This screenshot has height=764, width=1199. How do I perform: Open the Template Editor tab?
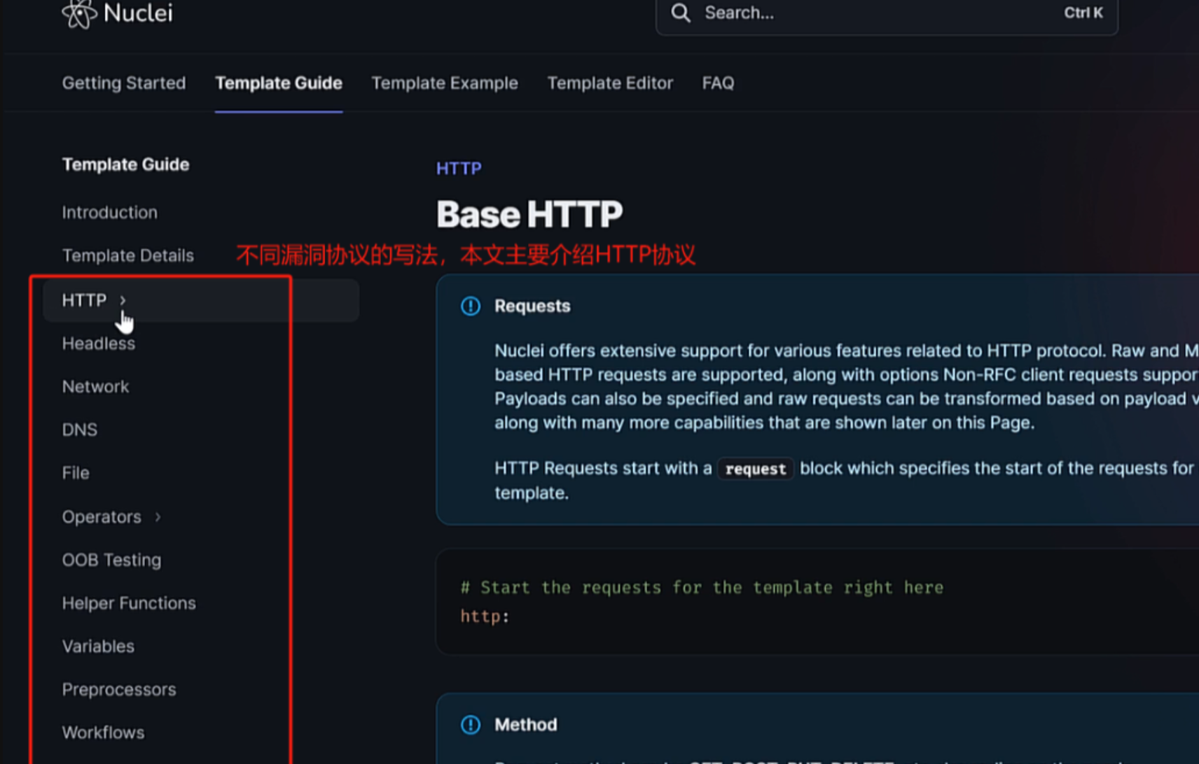coord(610,83)
